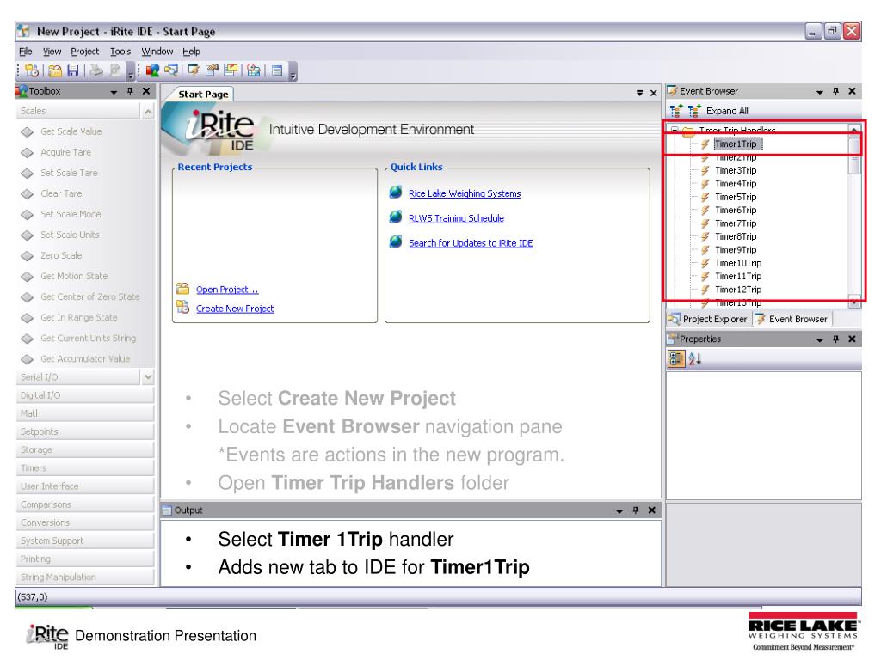
Task: Select the Set Scale Units toolbox item
Action: click(70, 235)
